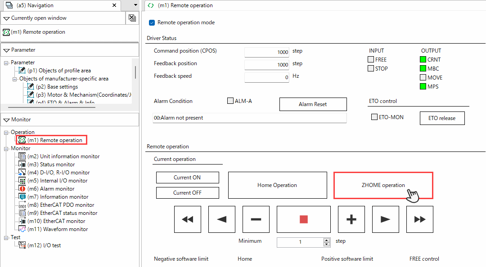Click the forward single-arrow jog button
This screenshot has height=267, width=486.
[x=385, y=219]
